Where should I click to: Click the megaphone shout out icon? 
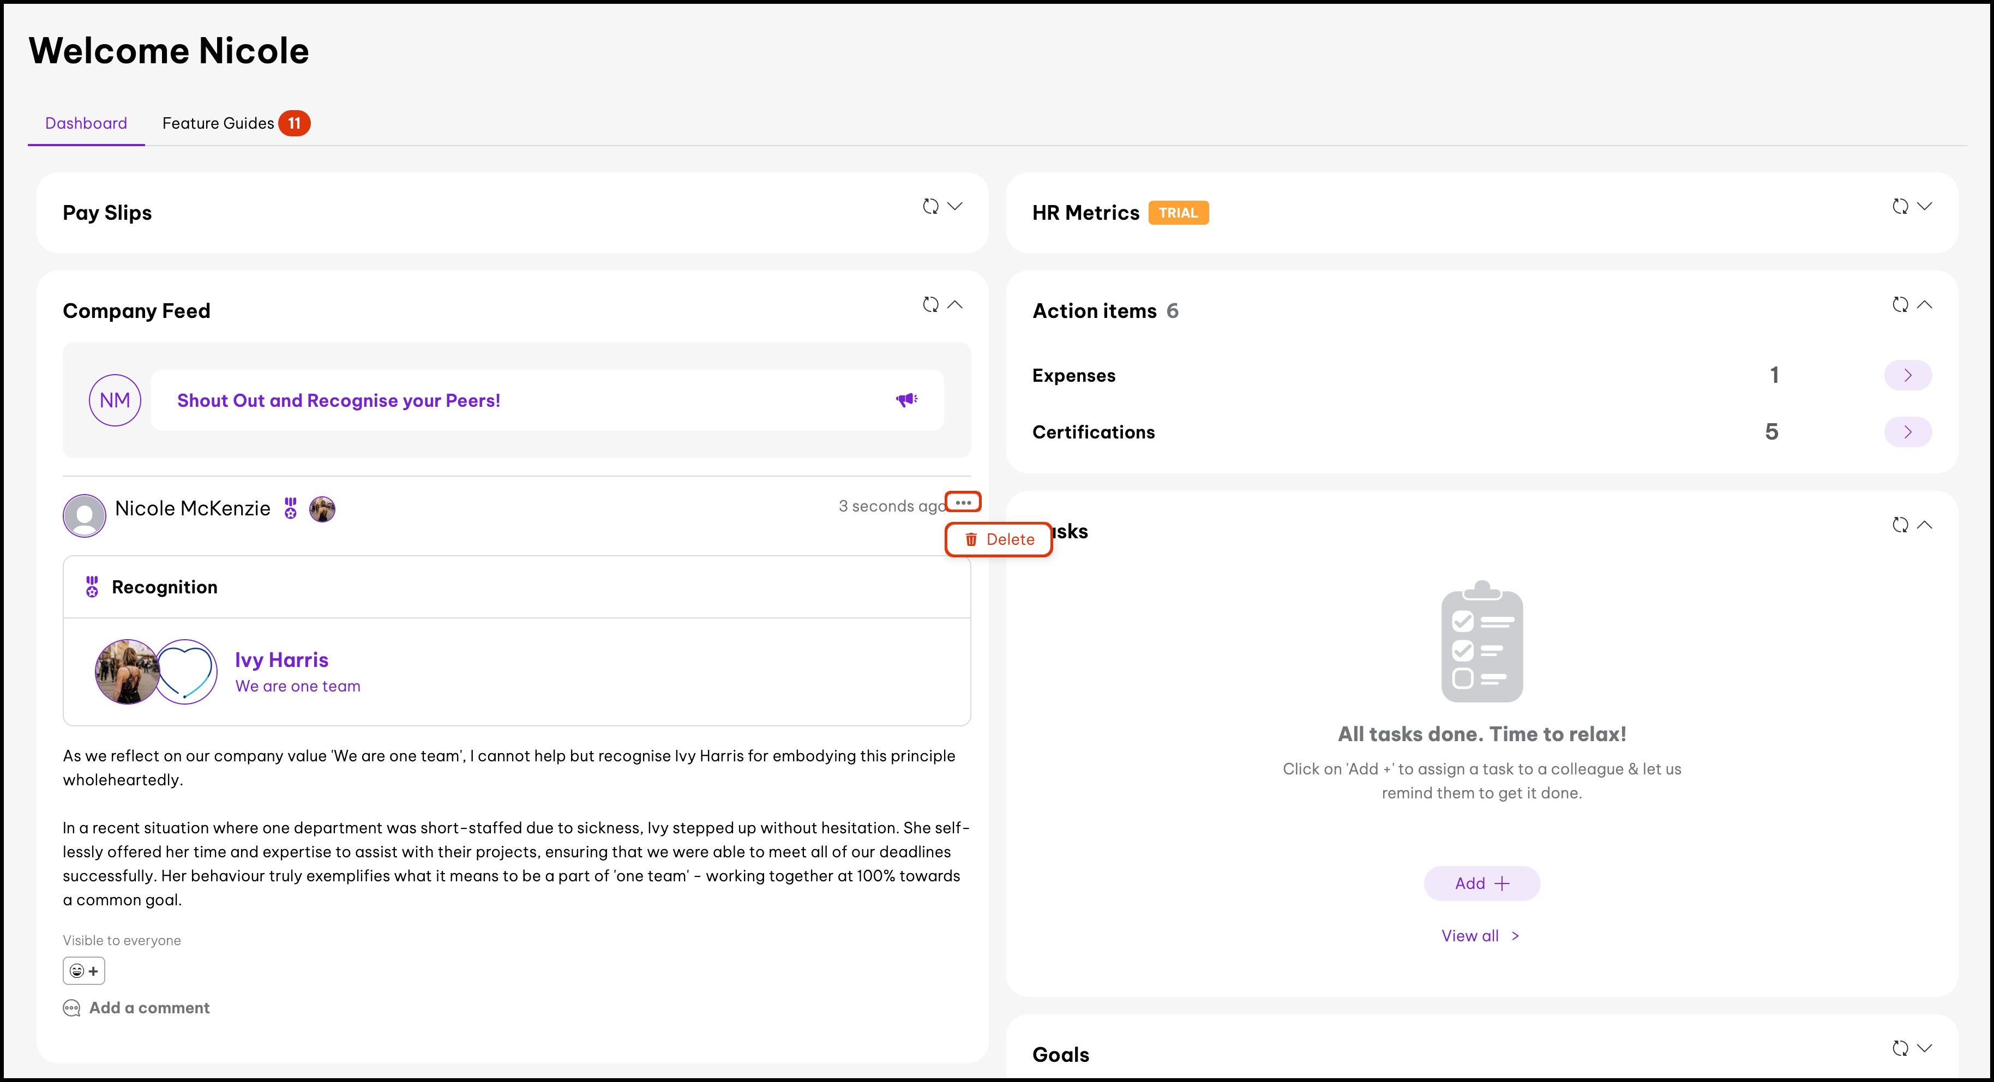pyautogui.click(x=906, y=400)
